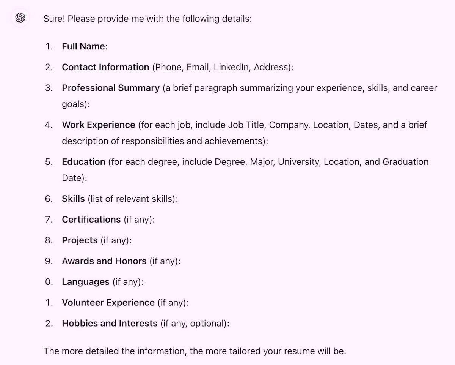Select the 'Contact Information' bold label

point(105,67)
